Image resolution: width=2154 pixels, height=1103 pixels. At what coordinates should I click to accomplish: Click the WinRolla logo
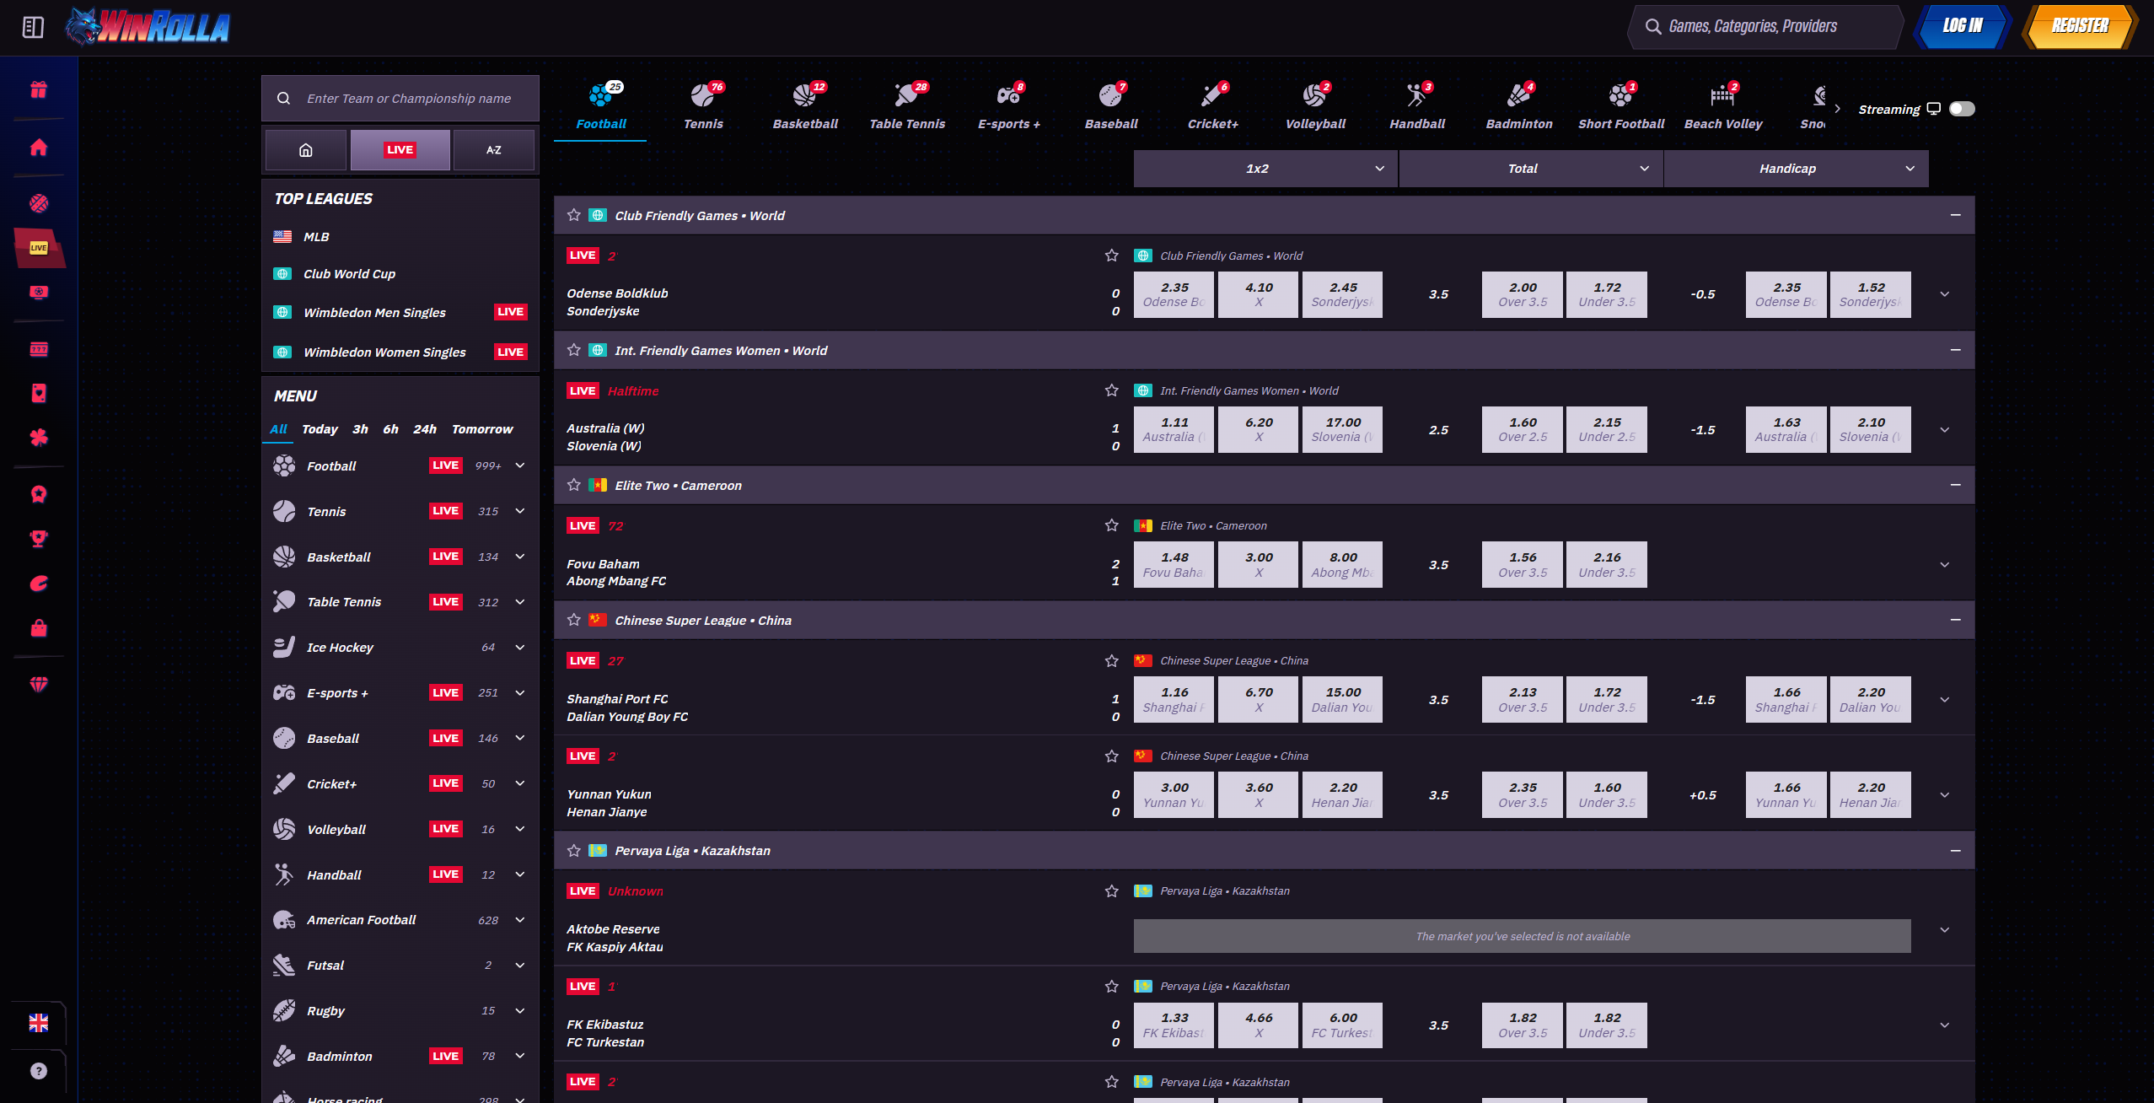tap(148, 26)
